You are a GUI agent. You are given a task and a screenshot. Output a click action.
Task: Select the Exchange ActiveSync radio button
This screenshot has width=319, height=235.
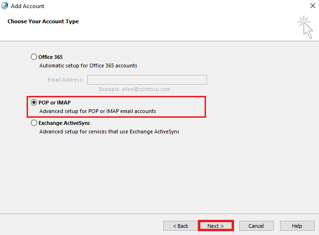[x=34, y=123]
